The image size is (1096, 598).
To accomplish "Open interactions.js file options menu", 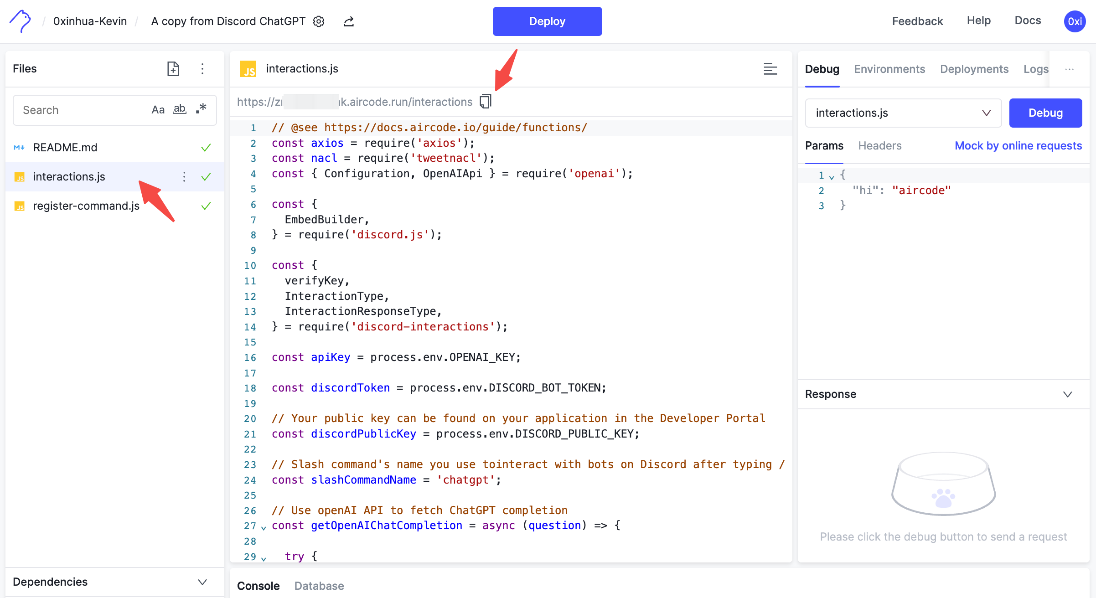I will 184,177.
